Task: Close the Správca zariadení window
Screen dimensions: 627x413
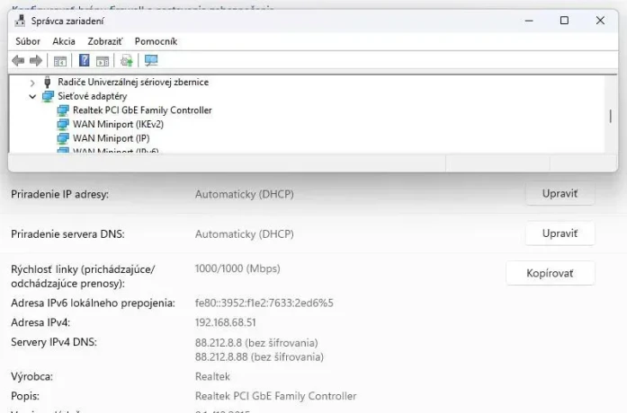Action: coord(600,21)
